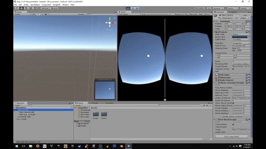Open the Account dropdown
This screenshot has height=149, width=266.
point(218,8)
